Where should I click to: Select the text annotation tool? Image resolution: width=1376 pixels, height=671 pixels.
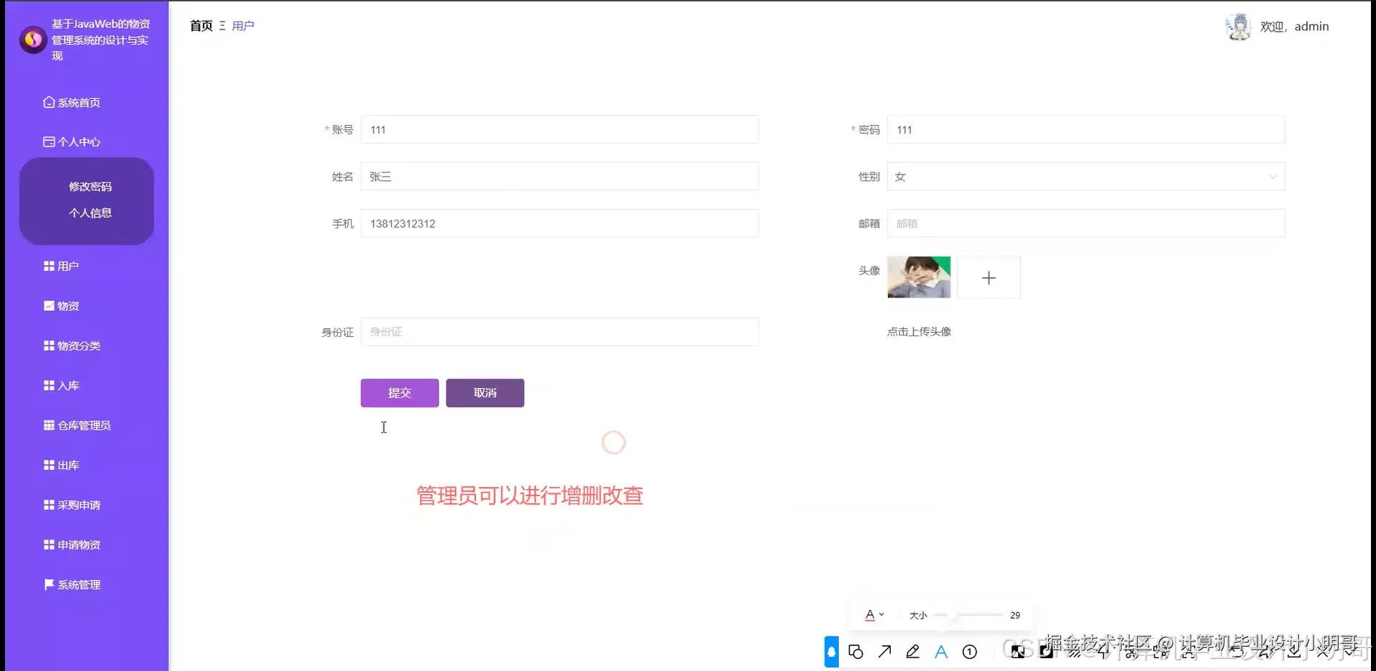942,651
